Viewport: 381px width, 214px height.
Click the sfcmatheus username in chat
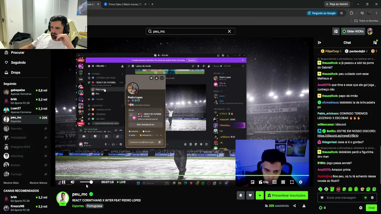[x=330, y=103]
